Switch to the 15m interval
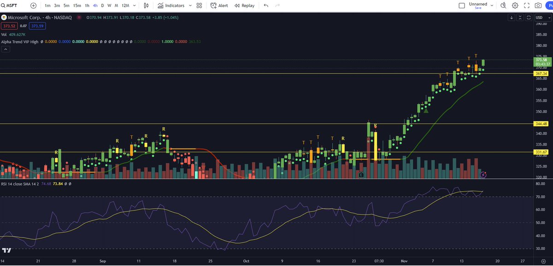Screen dimensions: 553x266 (76, 6)
